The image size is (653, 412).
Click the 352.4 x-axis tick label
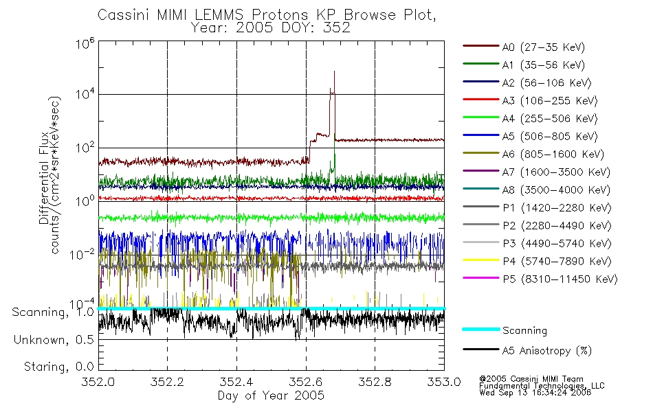[x=236, y=382]
